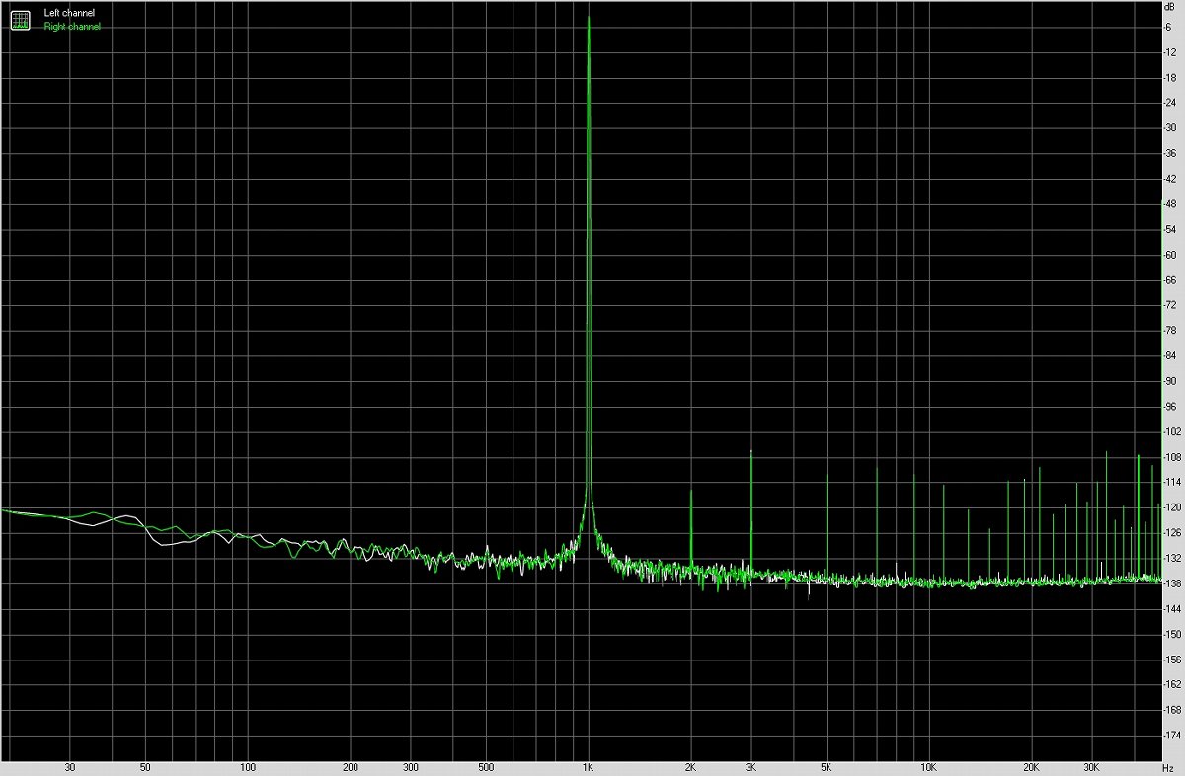Click the '-24' dB axis label
Image resolution: width=1185 pixels, height=776 pixels.
pos(1170,103)
